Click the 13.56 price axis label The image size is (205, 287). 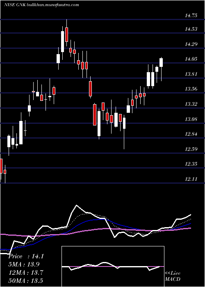[191, 89]
